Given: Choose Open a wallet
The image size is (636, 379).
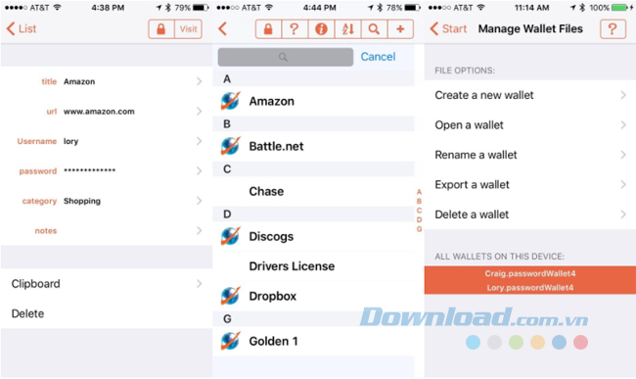Looking at the screenshot, I should 529,125.
